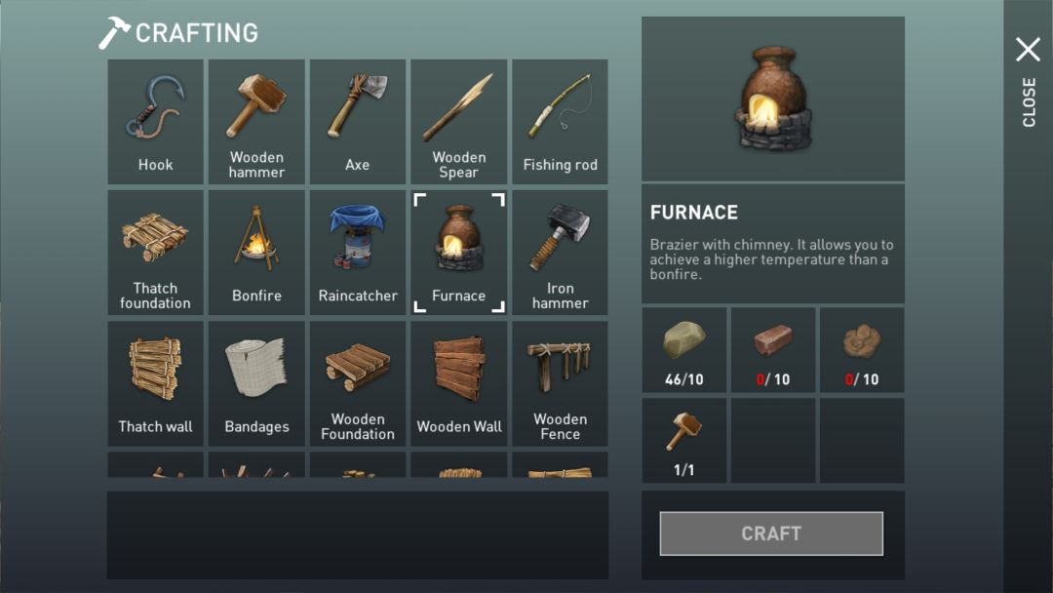Select the Wooden Wall item
This screenshot has height=593, width=1053.
pyautogui.click(x=458, y=383)
